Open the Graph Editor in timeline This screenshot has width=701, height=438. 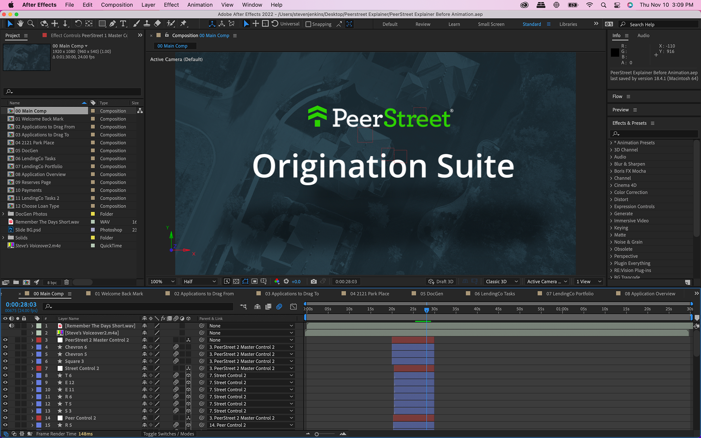tap(293, 307)
